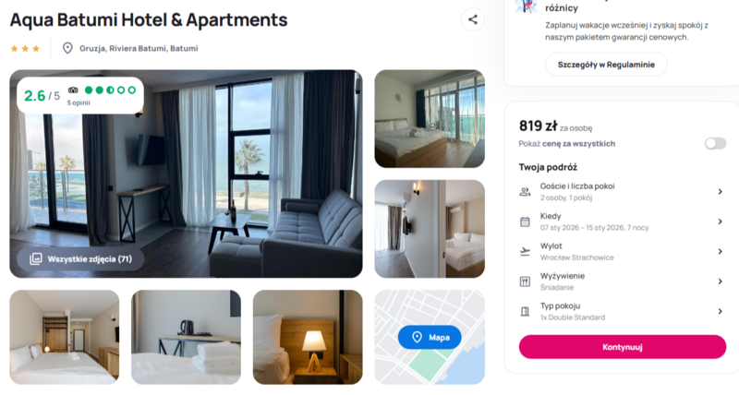Click the share icon button
Viewport: 739px width, 395px height.
pyautogui.click(x=472, y=19)
